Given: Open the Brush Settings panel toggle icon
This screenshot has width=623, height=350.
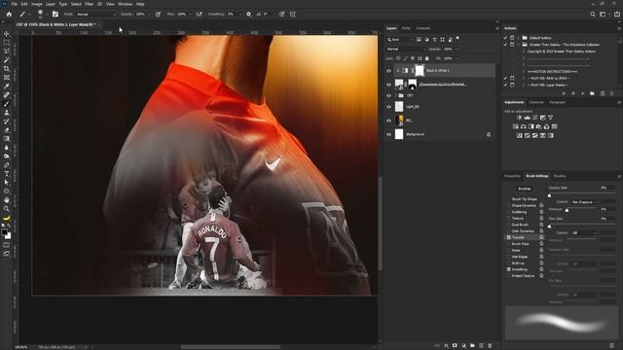Looking at the screenshot, I should click(x=55, y=14).
